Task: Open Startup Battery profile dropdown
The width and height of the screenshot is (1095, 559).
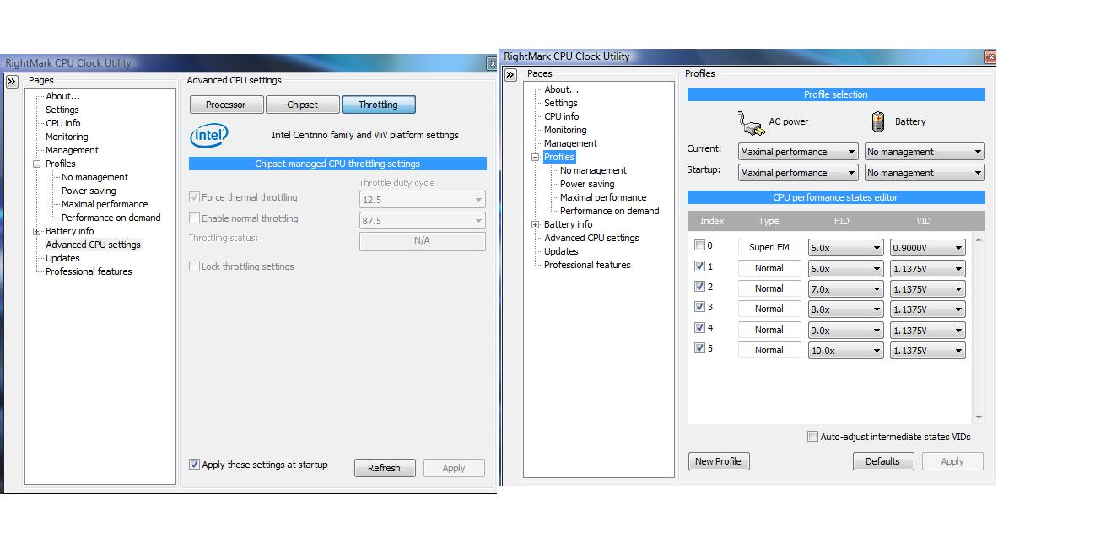Action: (x=925, y=173)
